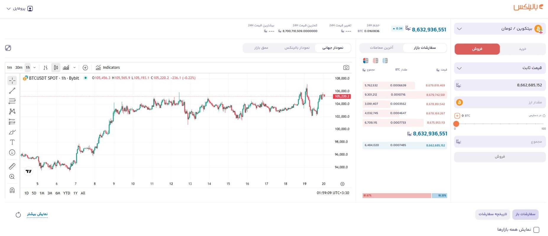This screenshot has width=548, height=236.
Task: Set chart range to YTD
Action: [x=67, y=193]
